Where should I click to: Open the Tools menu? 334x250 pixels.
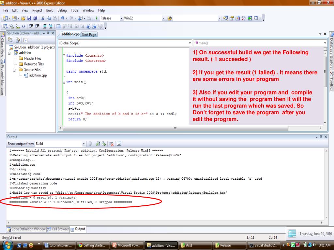click(75, 10)
